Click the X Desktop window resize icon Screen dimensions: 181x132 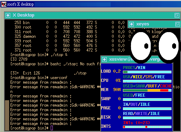point(177,16)
